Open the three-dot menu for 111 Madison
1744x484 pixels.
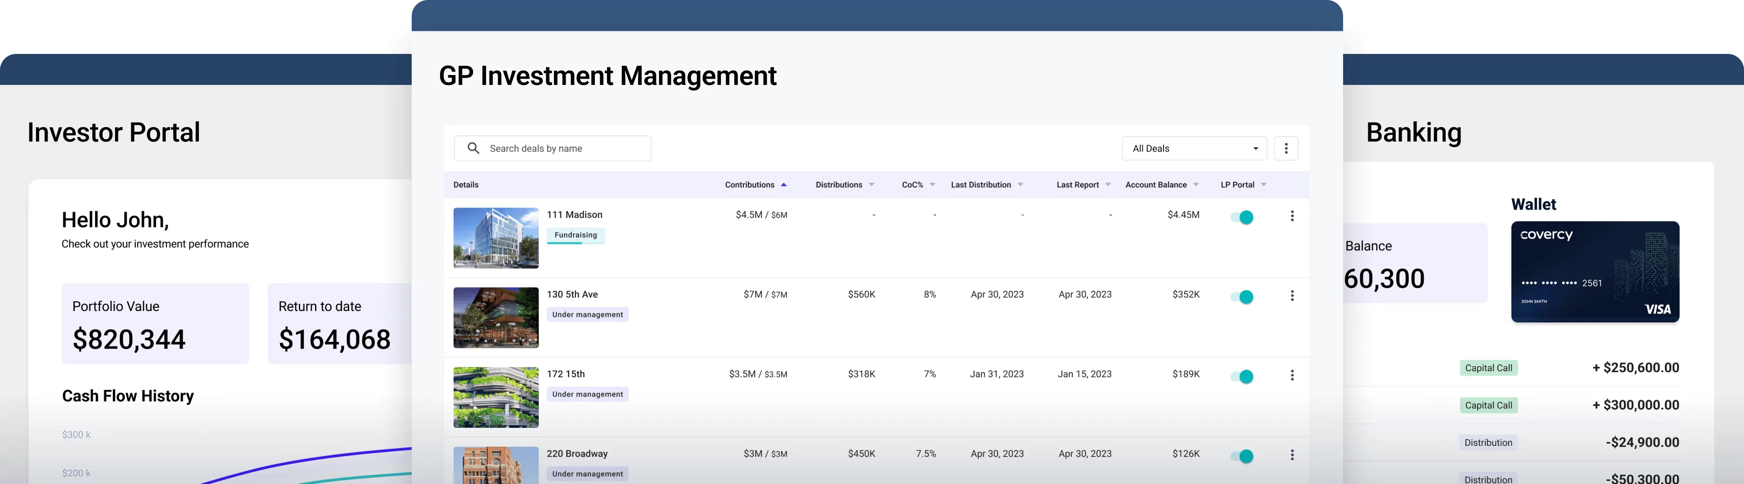[1292, 216]
